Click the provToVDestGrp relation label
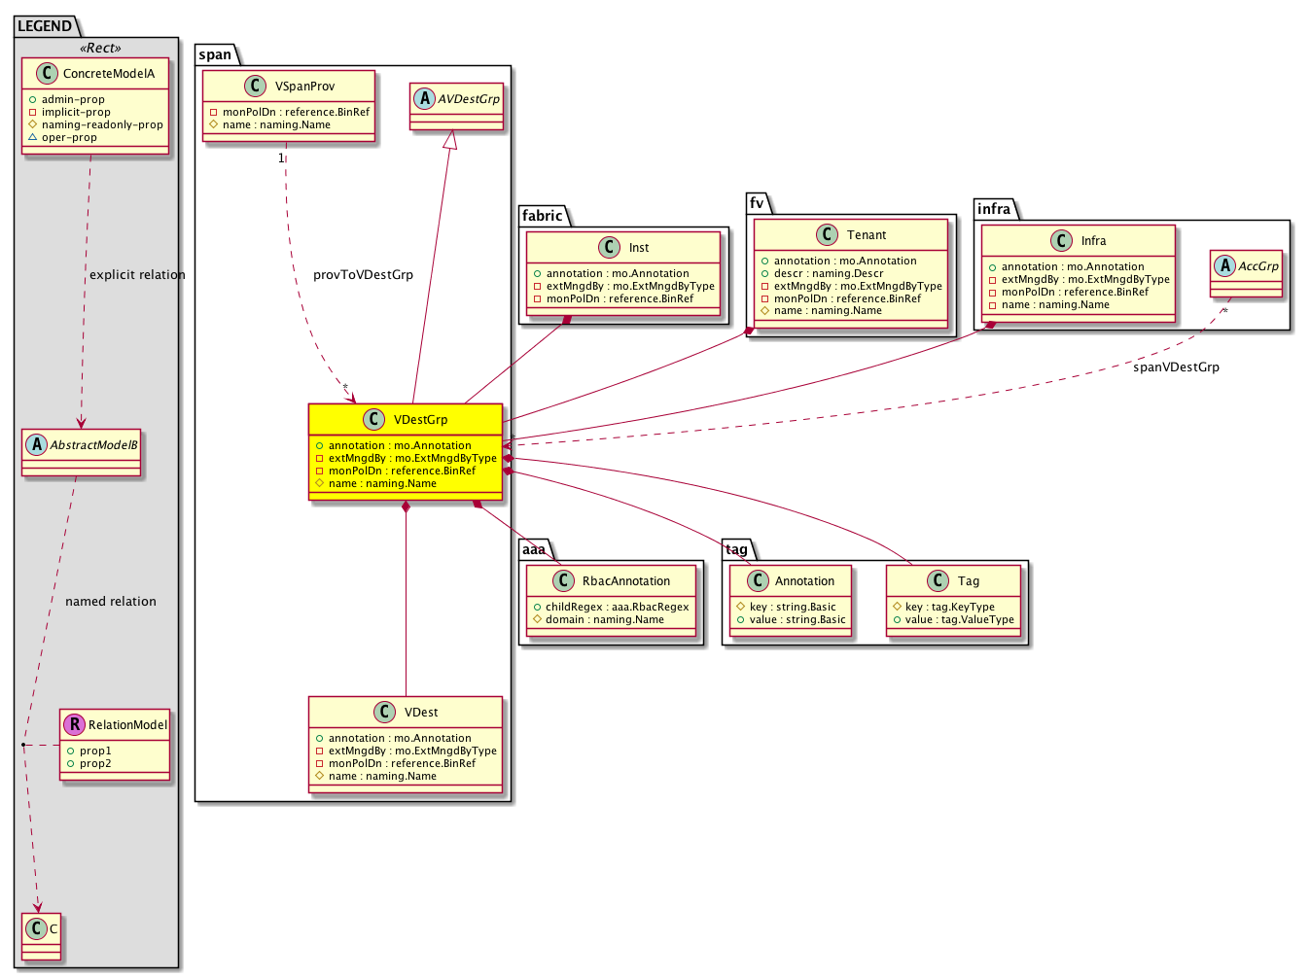This screenshot has height=978, width=1310. pos(363,275)
